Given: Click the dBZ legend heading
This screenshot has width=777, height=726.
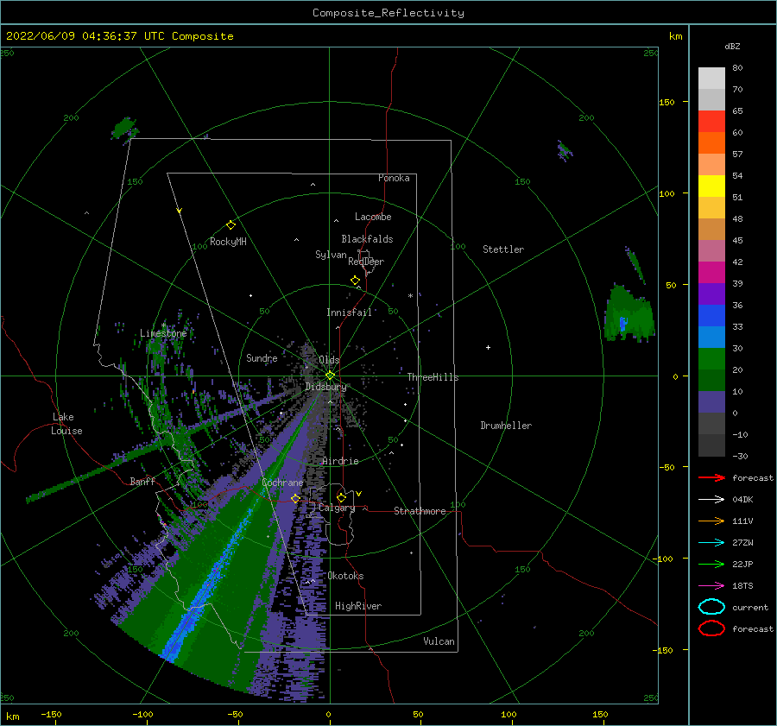Looking at the screenshot, I should click(x=732, y=46).
